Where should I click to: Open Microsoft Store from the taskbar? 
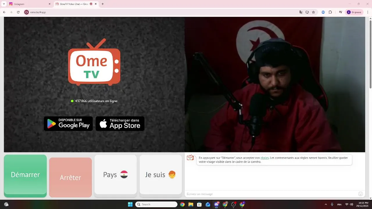pyautogui.click(x=199, y=204)
